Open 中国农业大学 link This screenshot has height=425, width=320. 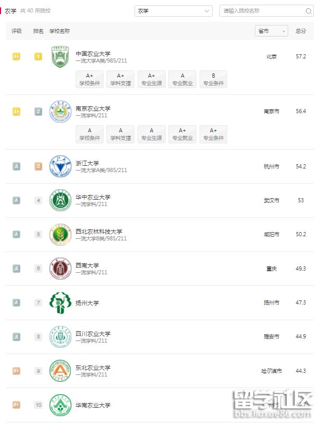click(x=93, y=53)
